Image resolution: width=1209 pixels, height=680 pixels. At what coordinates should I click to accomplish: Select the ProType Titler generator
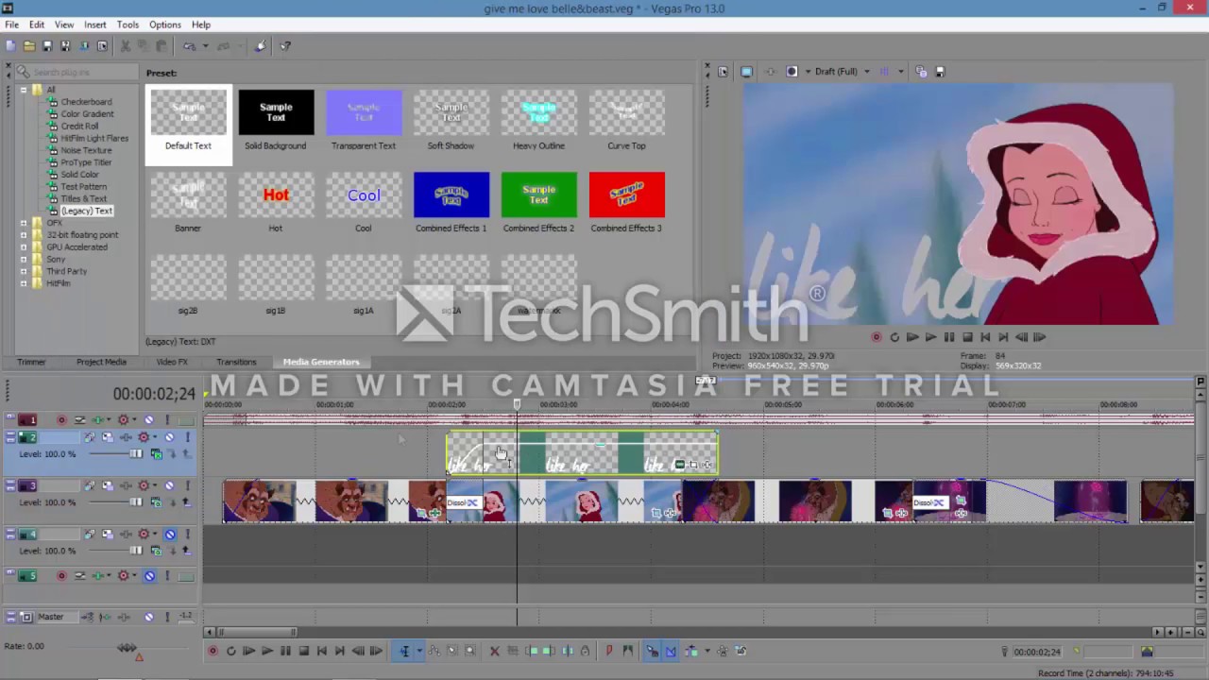(86, 162)
